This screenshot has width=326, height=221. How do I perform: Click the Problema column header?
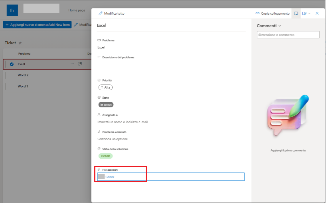coord(24,54)
